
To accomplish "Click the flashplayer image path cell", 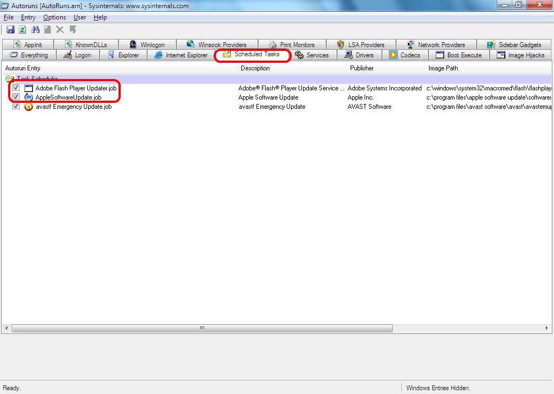I will [489, 88].
